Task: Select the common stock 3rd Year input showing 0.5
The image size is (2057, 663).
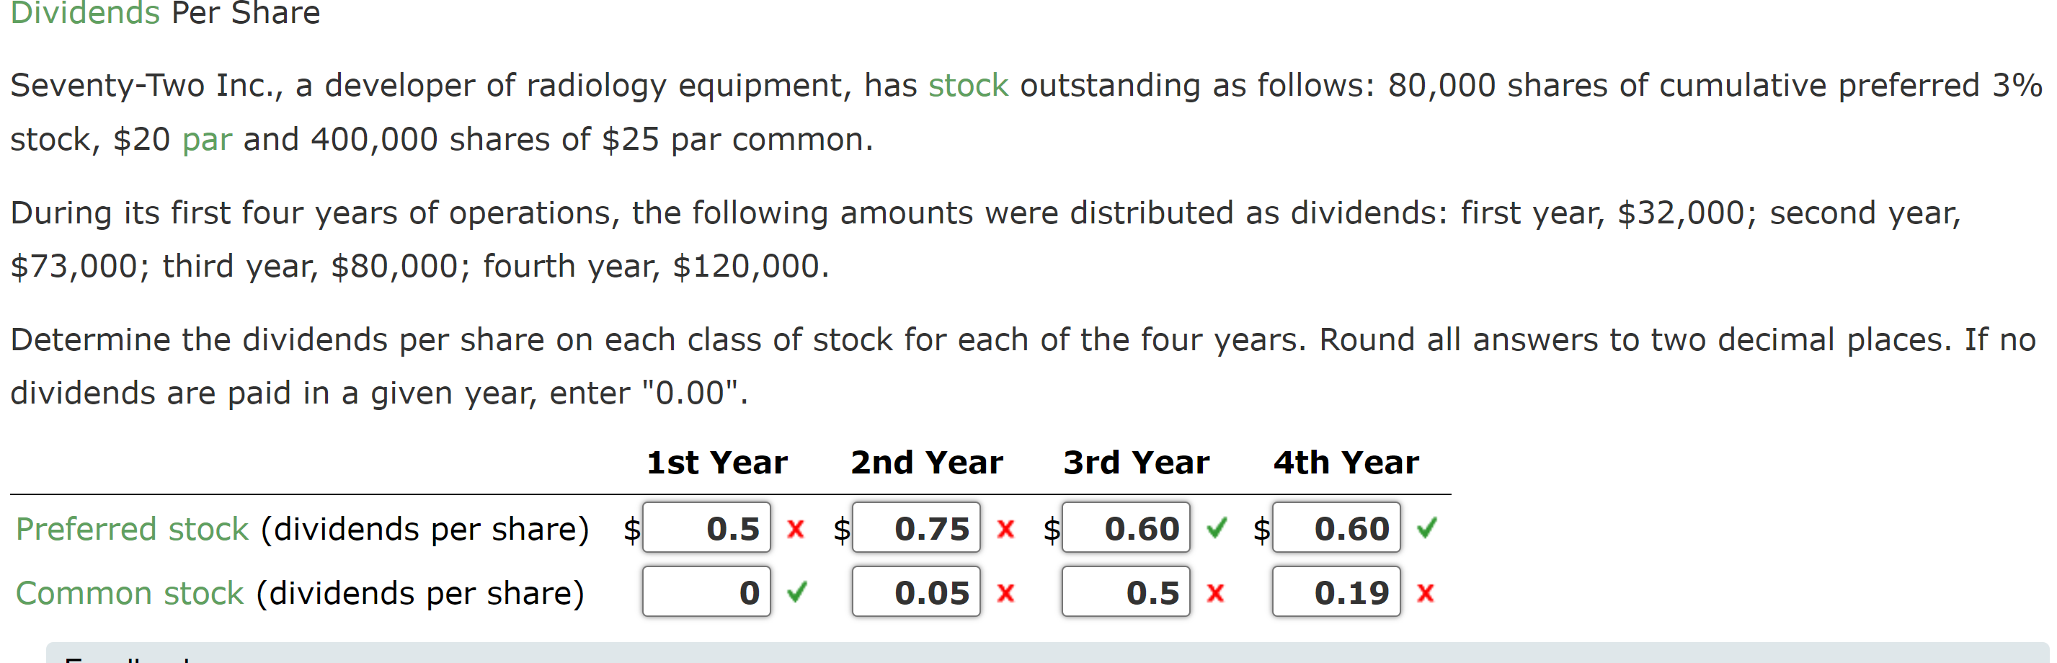Action: click(x=1126, y=592)
